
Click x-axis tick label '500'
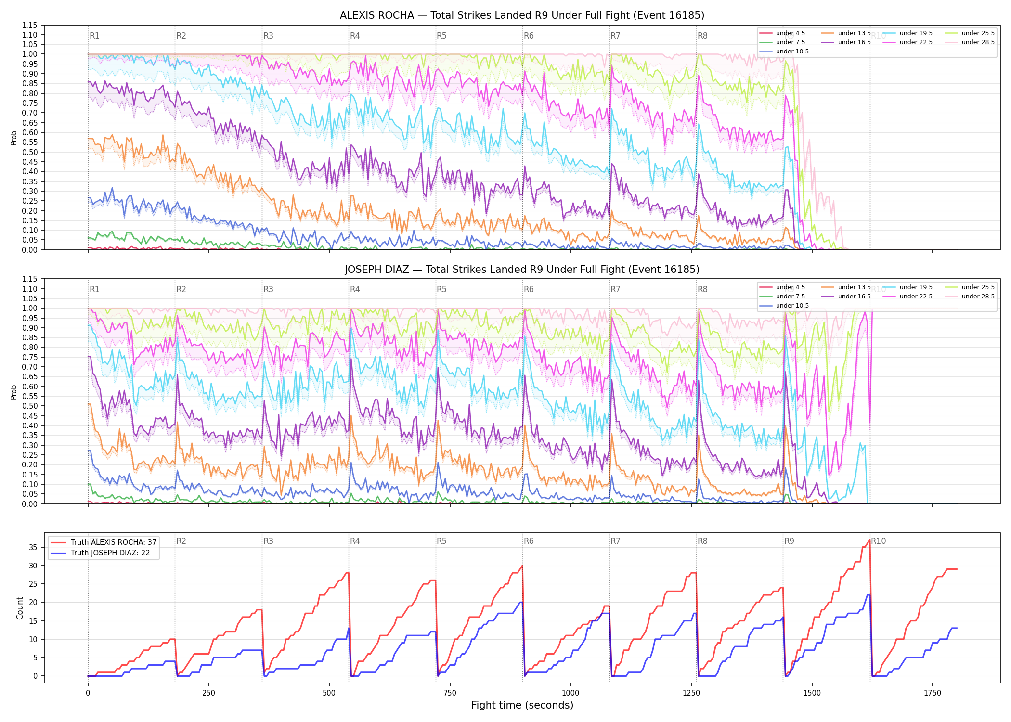point(329,693)
